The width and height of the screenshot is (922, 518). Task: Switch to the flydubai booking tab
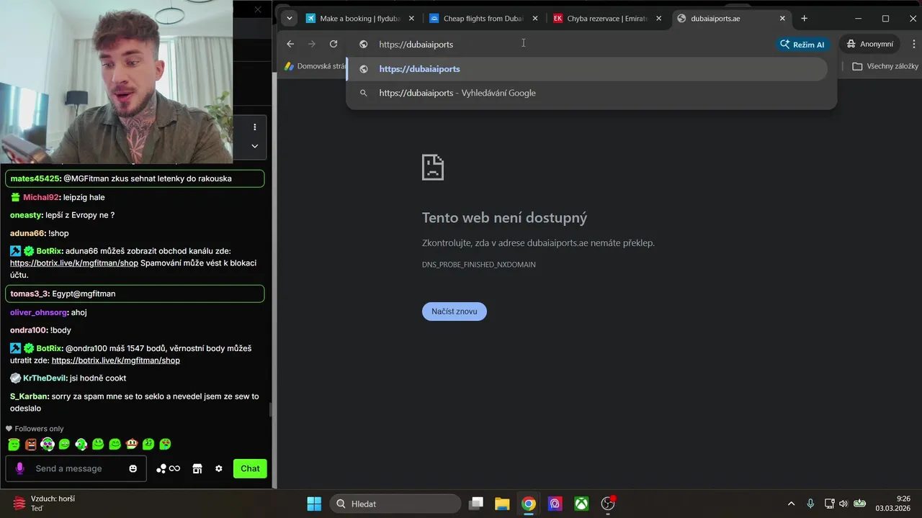361,19
